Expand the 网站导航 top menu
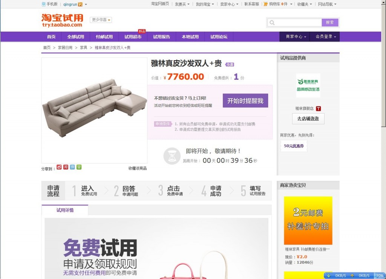The image size is (386, 279). tap(327, 4)
